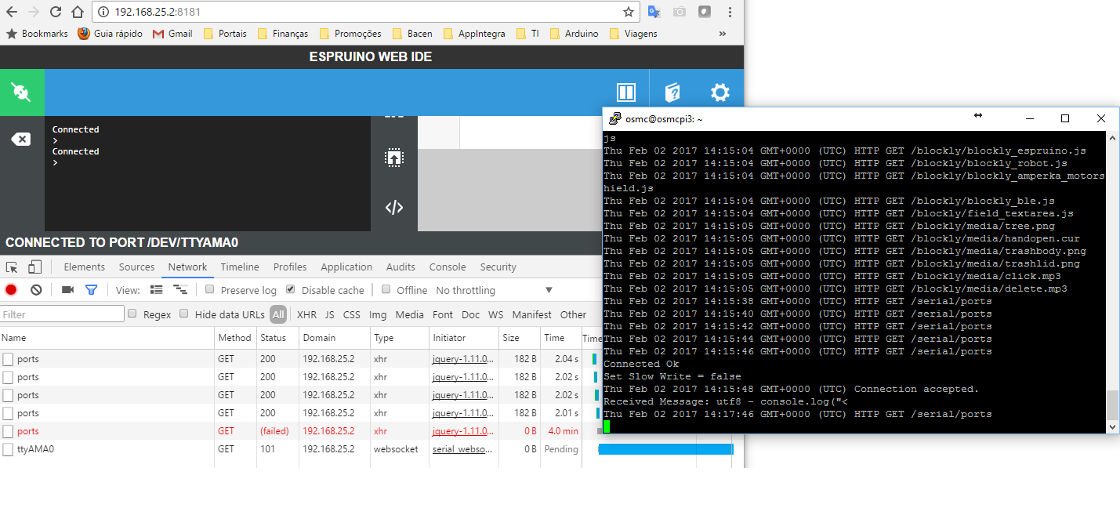Open the Timeline tab
The width and height of the screenshot is (1120, 508).
click(240, 267)
